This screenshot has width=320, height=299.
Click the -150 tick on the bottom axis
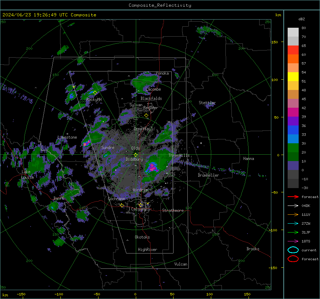click(x=21, y=294)
